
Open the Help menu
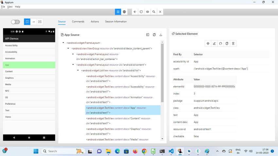pos(17,7)
